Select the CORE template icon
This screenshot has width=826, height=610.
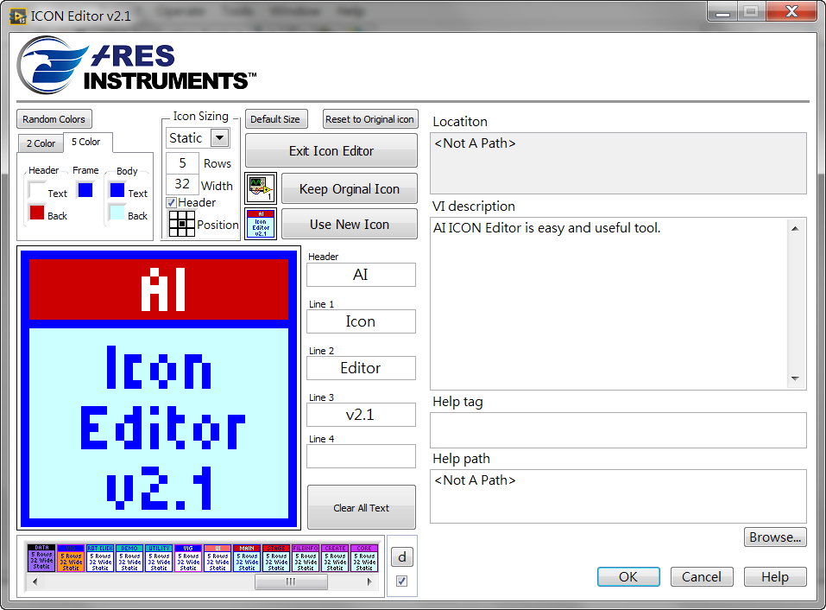(364, 558)
